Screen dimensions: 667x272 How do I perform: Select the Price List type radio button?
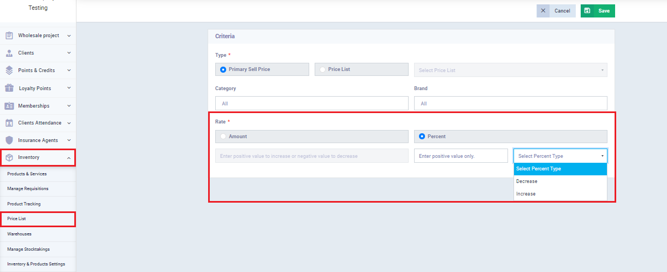coord(322,69)
